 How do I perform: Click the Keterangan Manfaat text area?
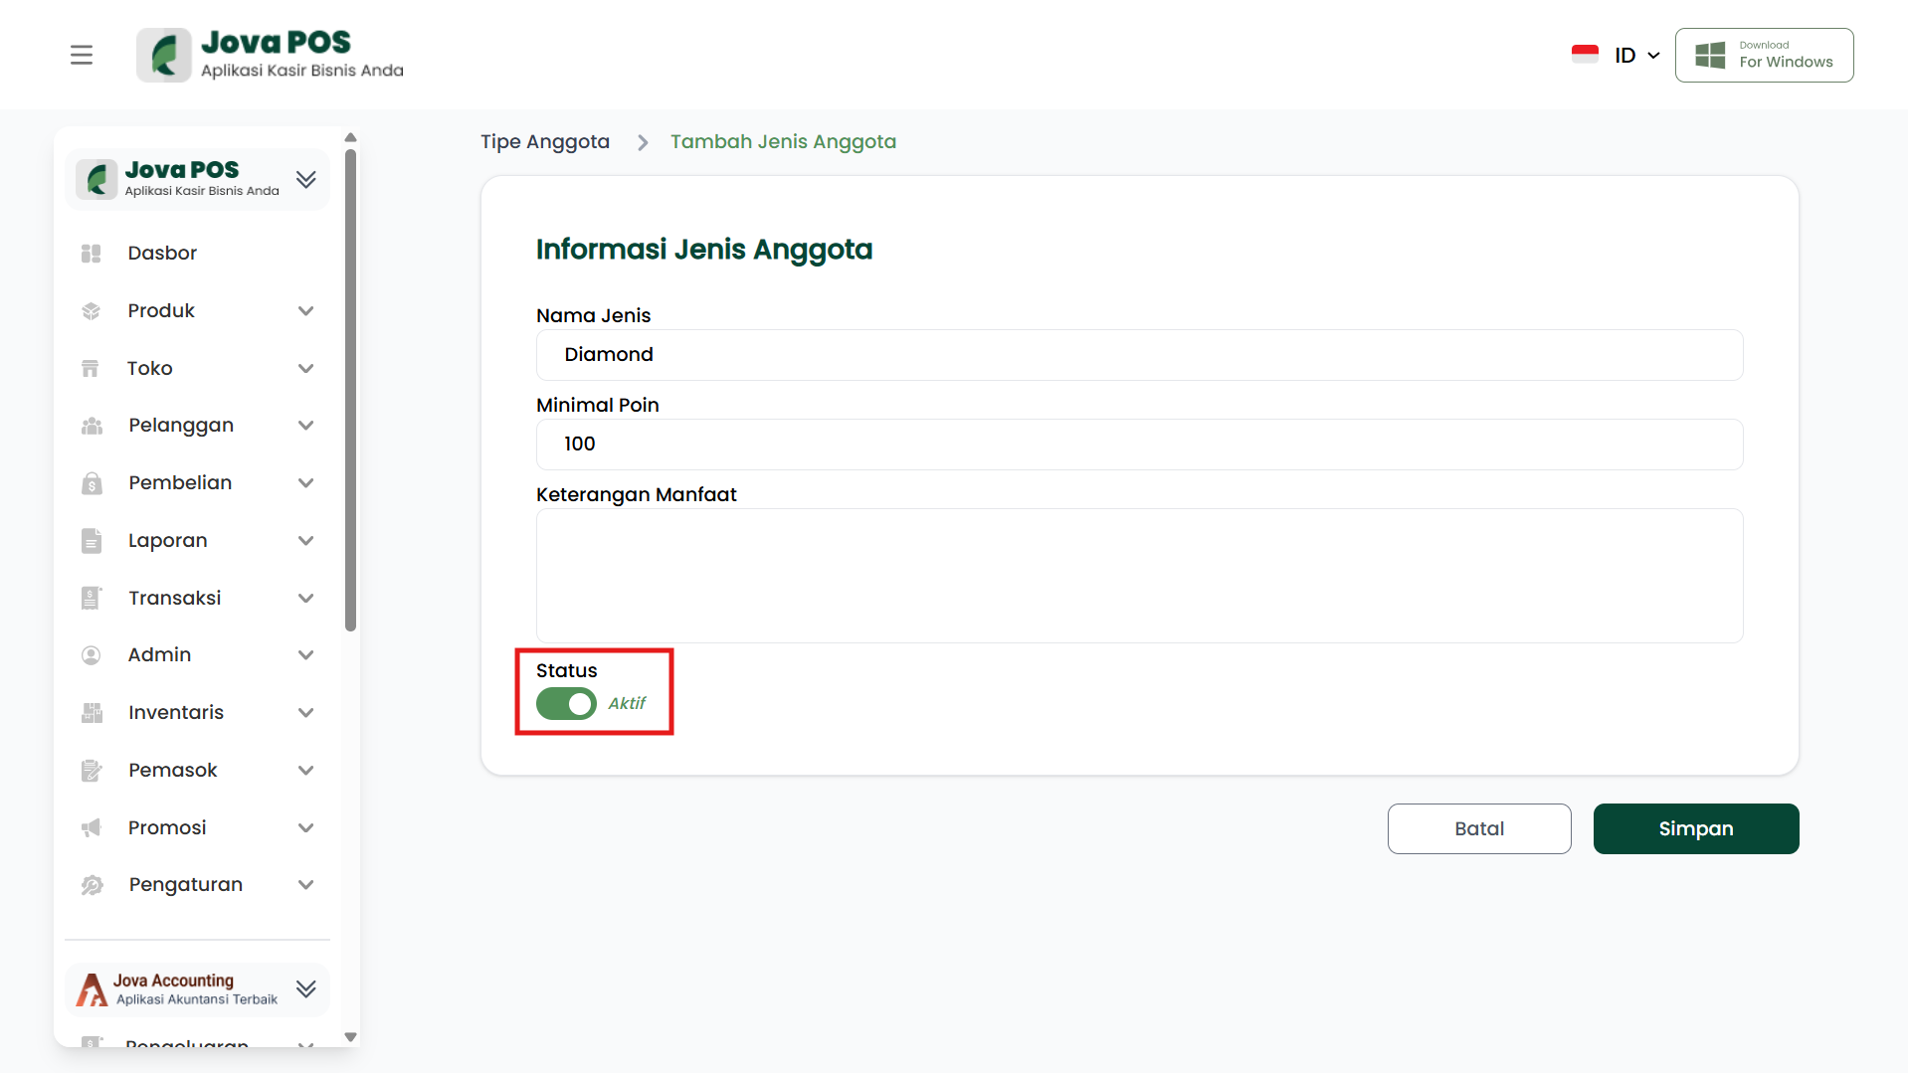tap(1139, 576)
